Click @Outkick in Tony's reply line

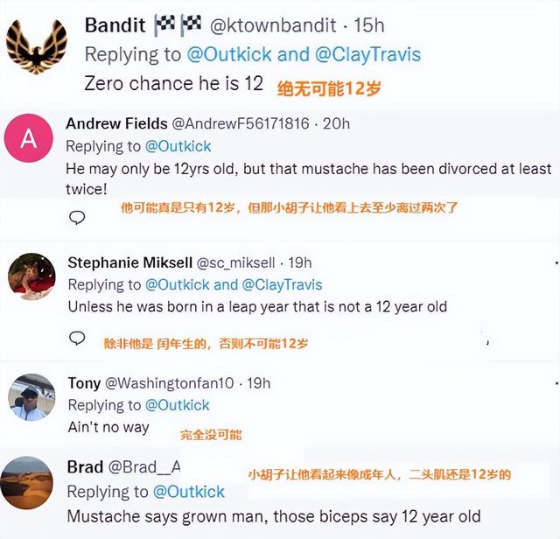click(x=178, y=405)
